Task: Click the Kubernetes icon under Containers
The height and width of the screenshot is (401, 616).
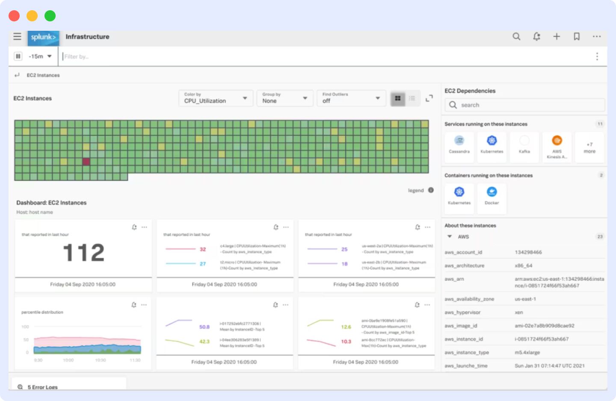Action: point(459,198)
